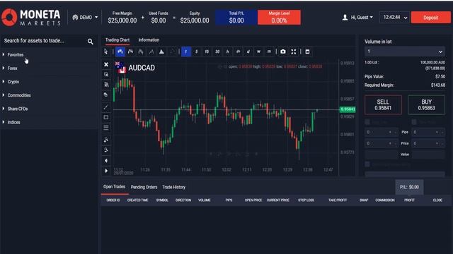Image resolution: width=453 pixels, height=254 pixels.
Task: Open the Hi, Guest user menu
Action: 362,18
